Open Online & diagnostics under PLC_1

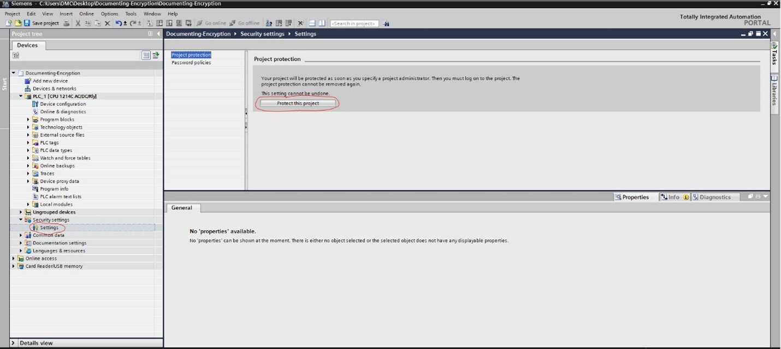(63, 112)
